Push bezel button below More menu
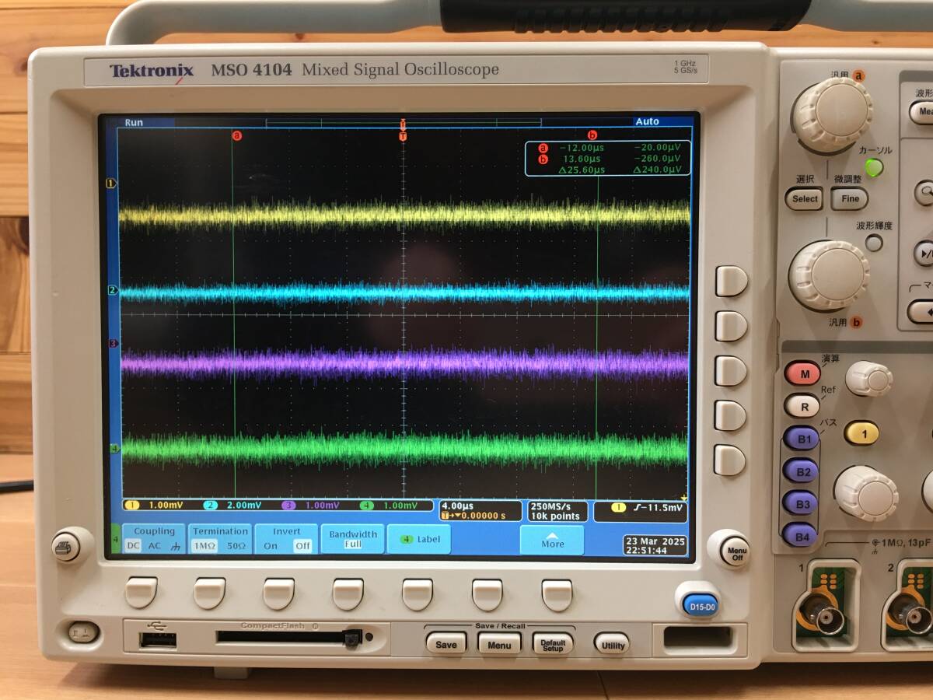The image size is (933, 700). (x=557, y=594)
